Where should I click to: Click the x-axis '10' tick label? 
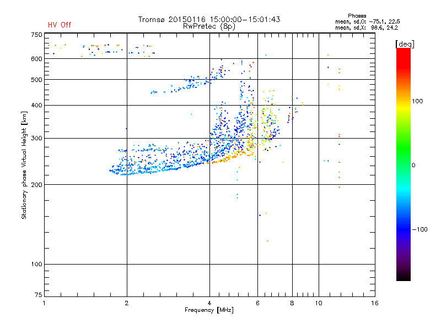coord(319,303)
